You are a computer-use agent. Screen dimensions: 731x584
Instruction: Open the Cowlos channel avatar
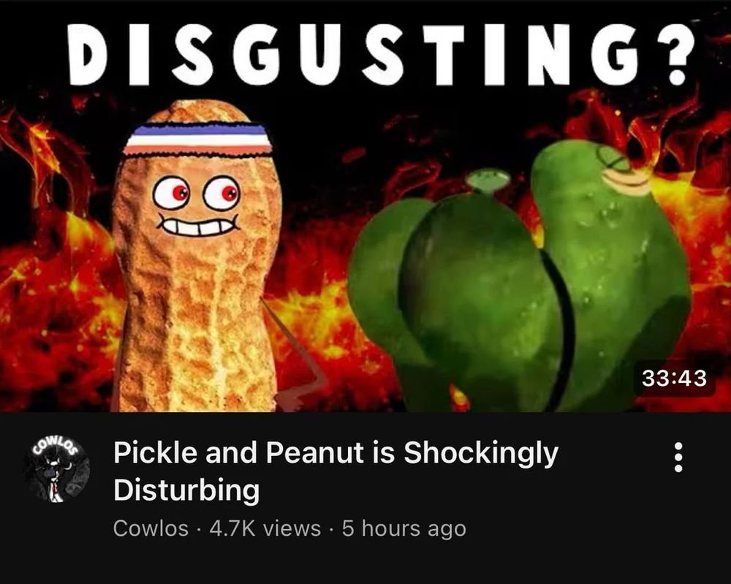[57, 469]
